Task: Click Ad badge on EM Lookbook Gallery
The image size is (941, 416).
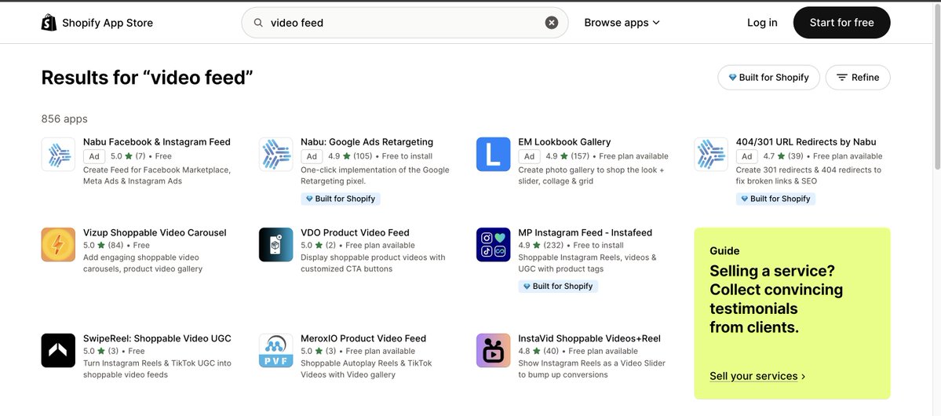Action: tap(529, 157)
